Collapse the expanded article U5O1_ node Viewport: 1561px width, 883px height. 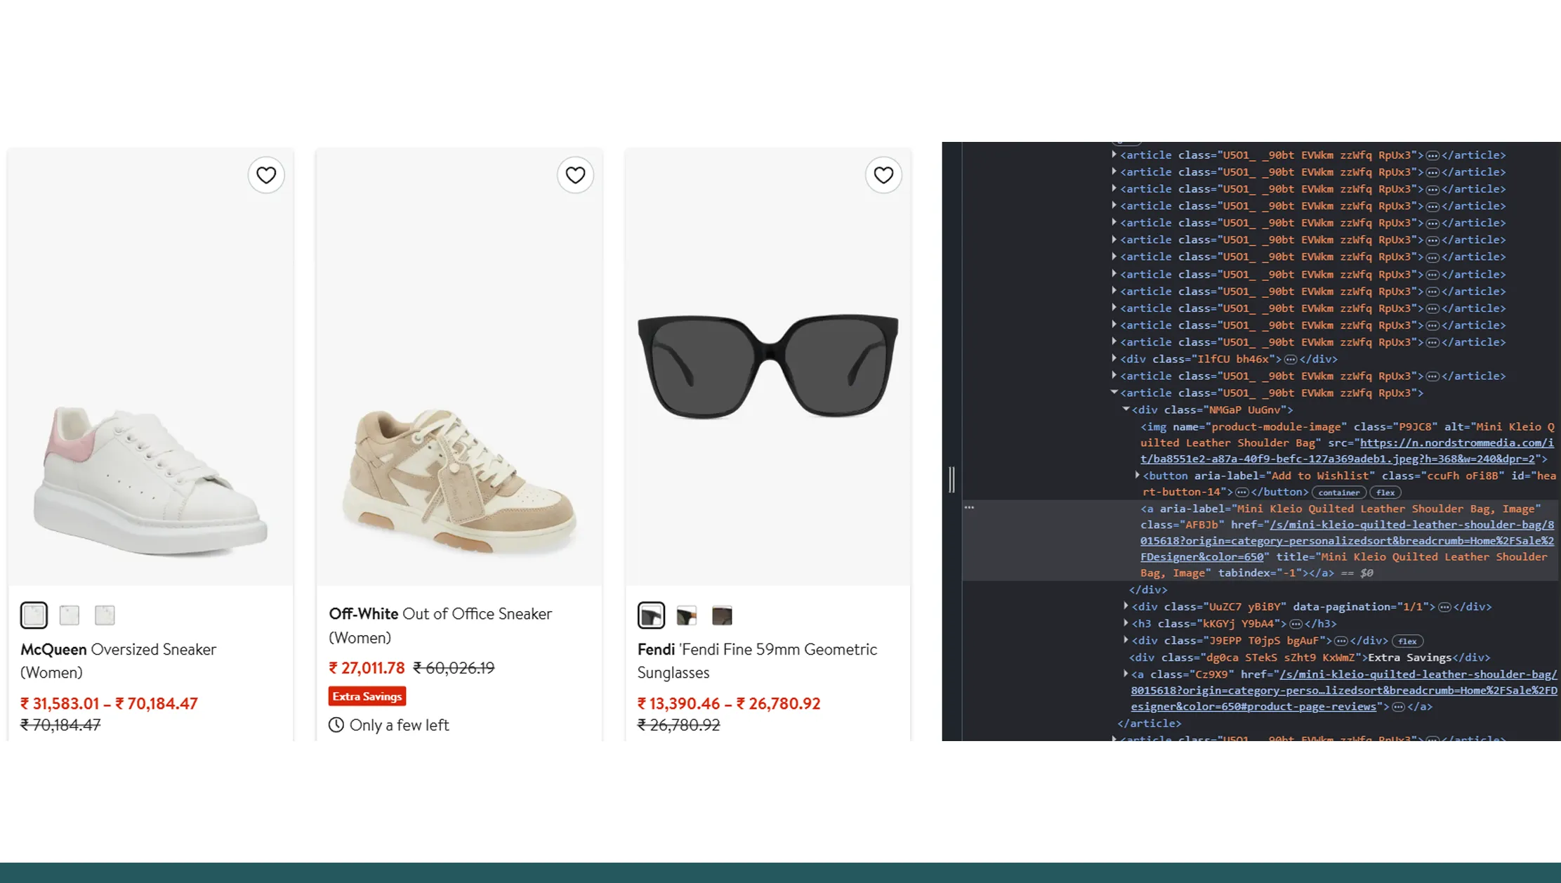(1112, 393)
